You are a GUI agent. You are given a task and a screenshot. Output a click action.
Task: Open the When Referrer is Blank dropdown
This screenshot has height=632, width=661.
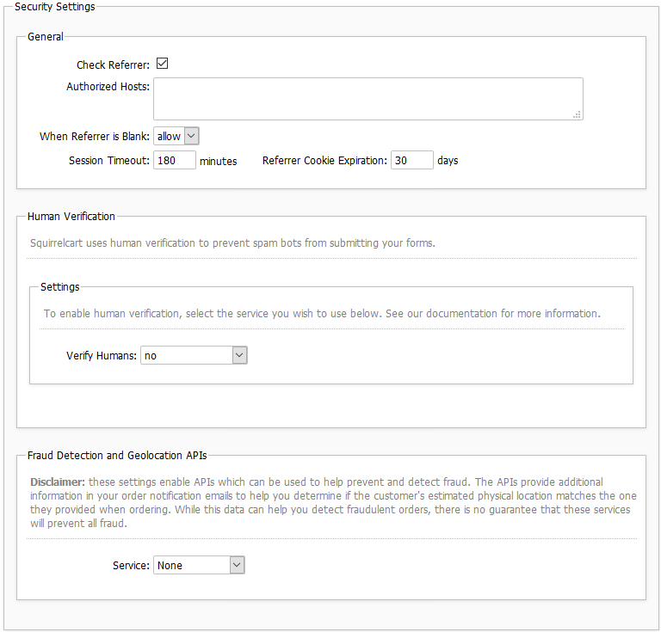coord(176,136)
